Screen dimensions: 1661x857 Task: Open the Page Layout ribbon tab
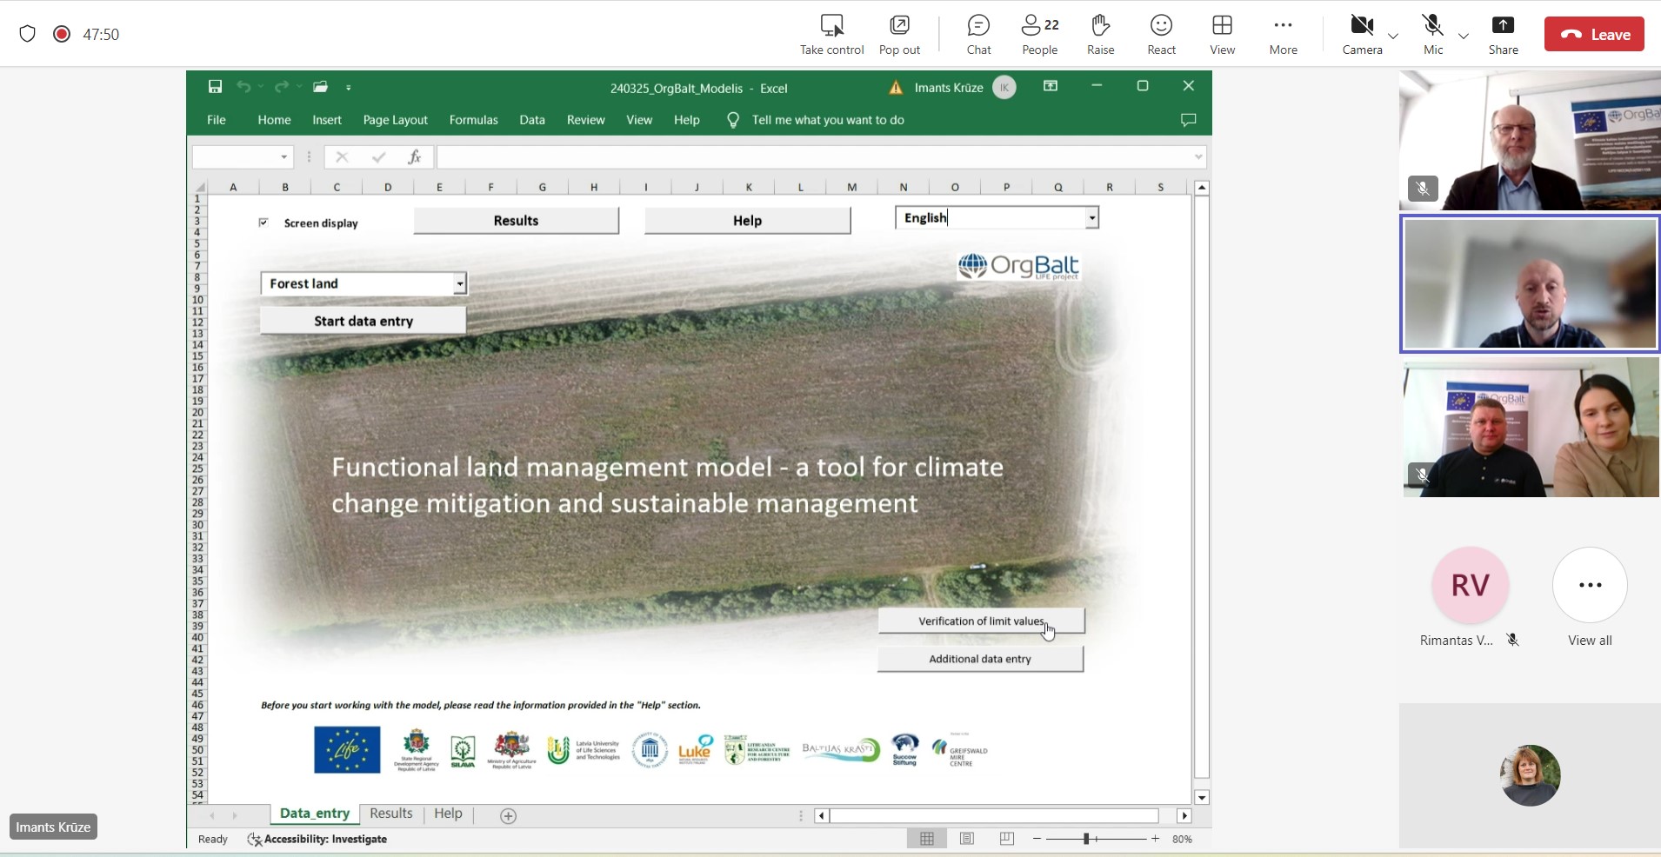point(396,120)
